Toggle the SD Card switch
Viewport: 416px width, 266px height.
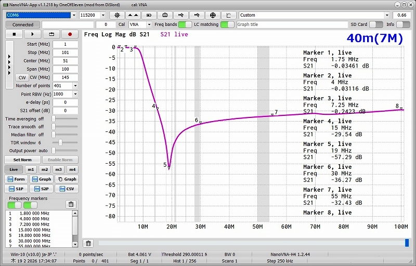[376, 24]
